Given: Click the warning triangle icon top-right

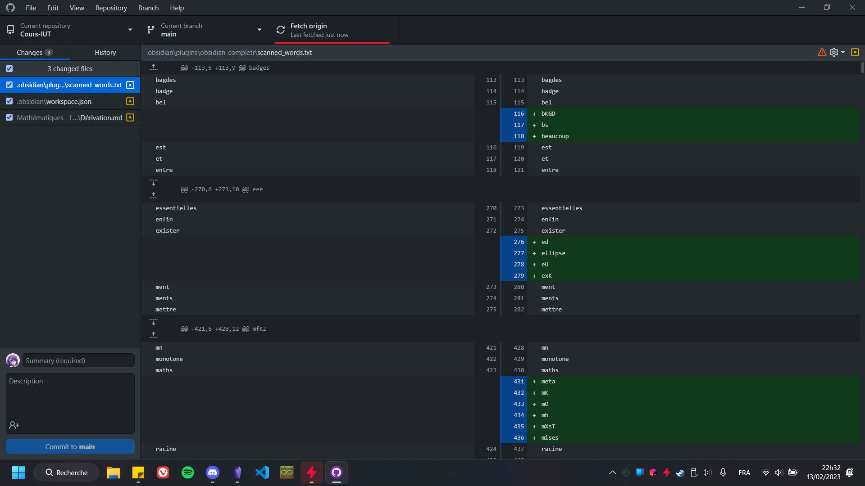Looking at the screenshot, I should click(822, 53).
